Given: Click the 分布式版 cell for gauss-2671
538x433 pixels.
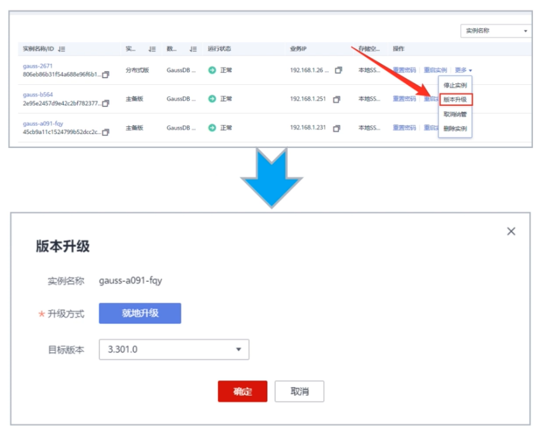Looking at the screenshot, I should pyautogui.click(x=137, y=70).
